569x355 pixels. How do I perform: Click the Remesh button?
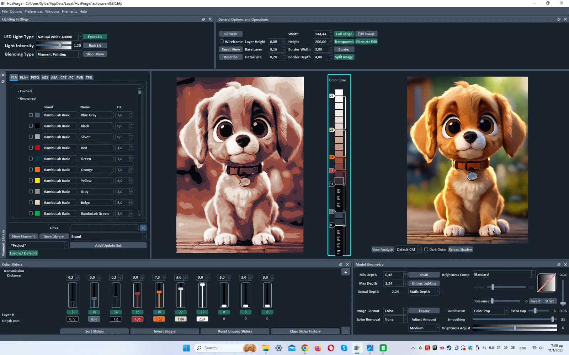click(231, 34)
